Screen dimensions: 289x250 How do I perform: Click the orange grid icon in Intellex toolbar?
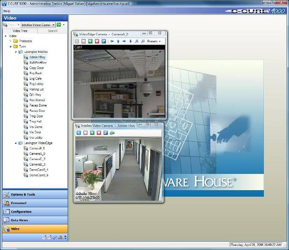point(85,133)
